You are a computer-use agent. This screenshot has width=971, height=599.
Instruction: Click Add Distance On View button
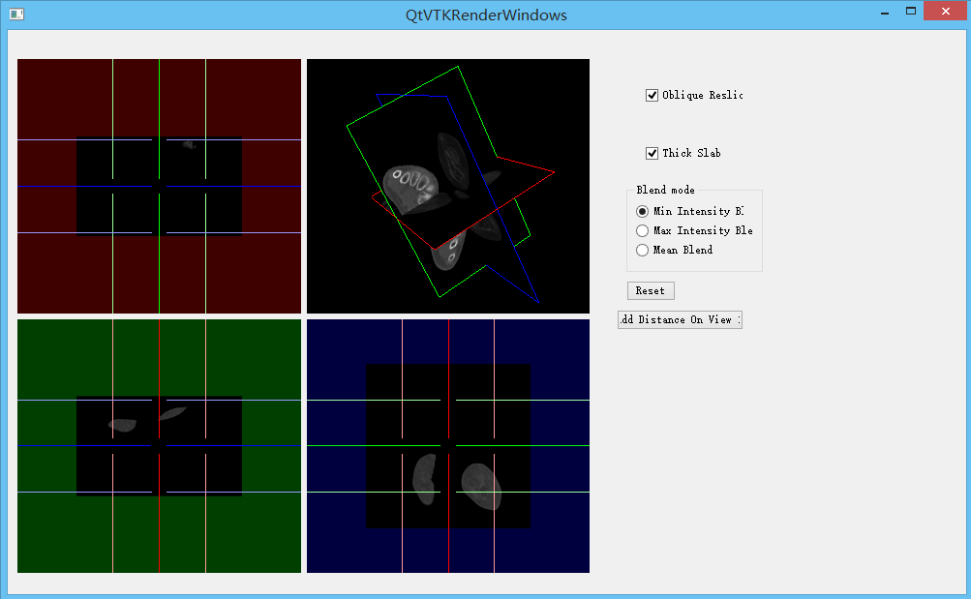(x=680, y=320)
